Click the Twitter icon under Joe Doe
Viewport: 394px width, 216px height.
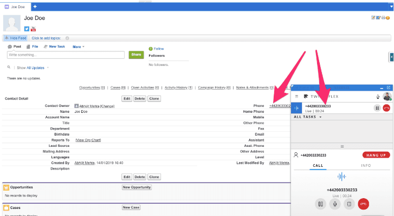click(x=27, y=29)
